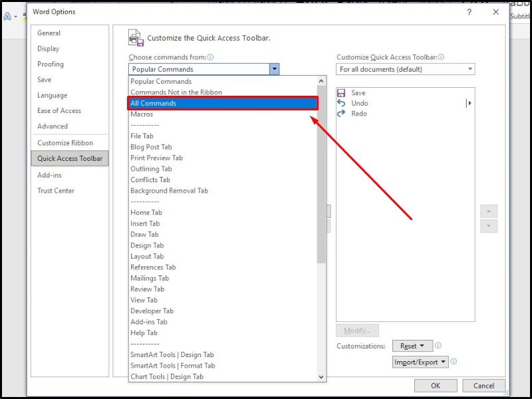Image resolution: width=532 pixels, height=399 pixels.
Task: Open the Reset dropdown button
Action: point(412,346)
